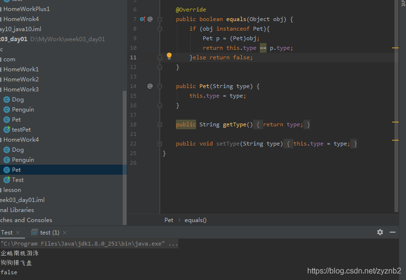The width and height of the screenshot is (406, 280).
Task: Select HomeWork1 package in project tree
Action: click(21, 69)
